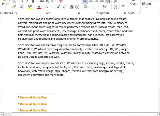160x116 pixels.
Task: Click footnote reference 3 in second paragraph
Action: point(30,45)
